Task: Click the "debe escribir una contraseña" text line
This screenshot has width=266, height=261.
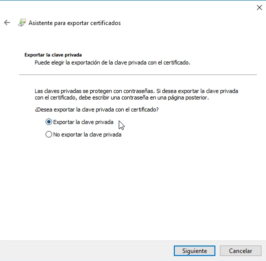Action: [122, 97]
